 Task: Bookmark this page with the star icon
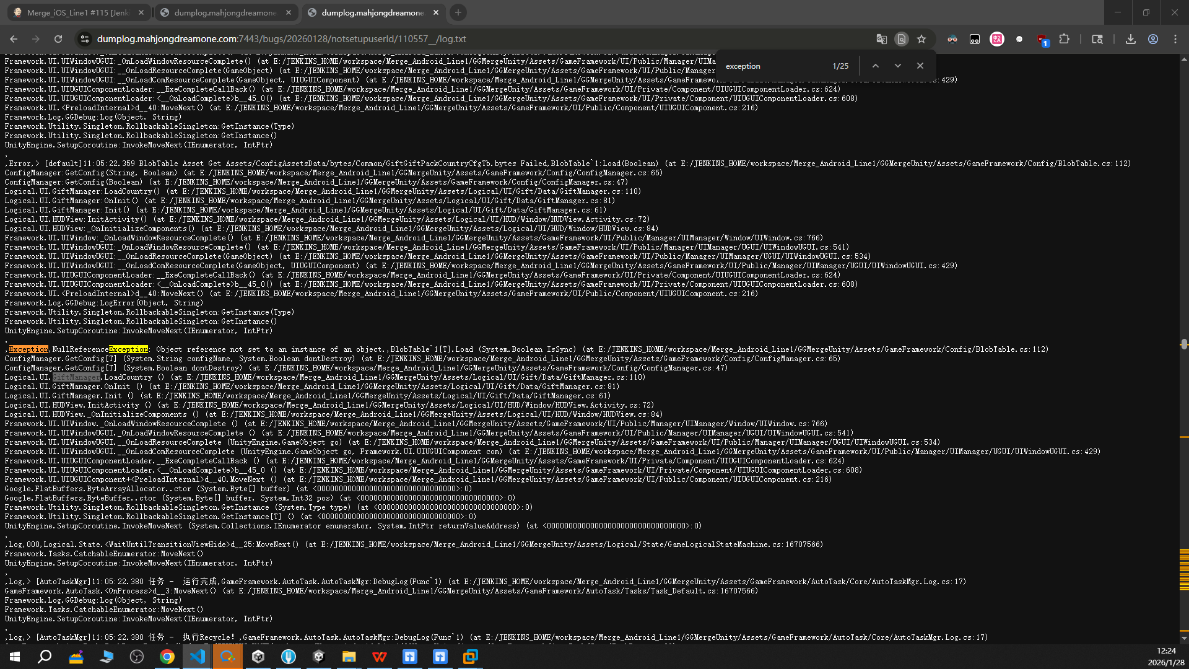click(x=921, y=39)
